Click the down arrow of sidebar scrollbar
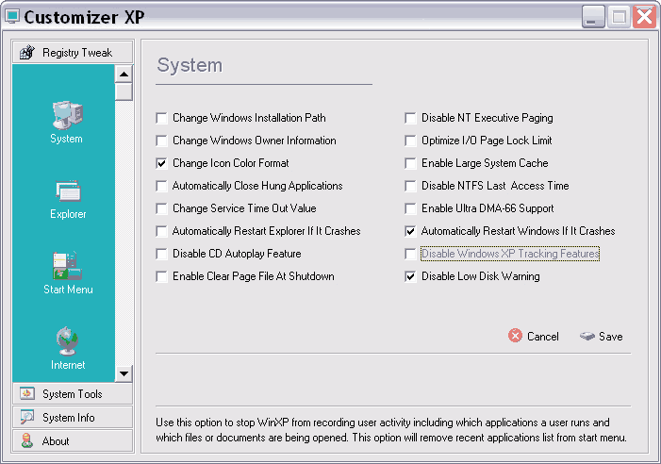This screenshot has width=661, height=464. 124,373
